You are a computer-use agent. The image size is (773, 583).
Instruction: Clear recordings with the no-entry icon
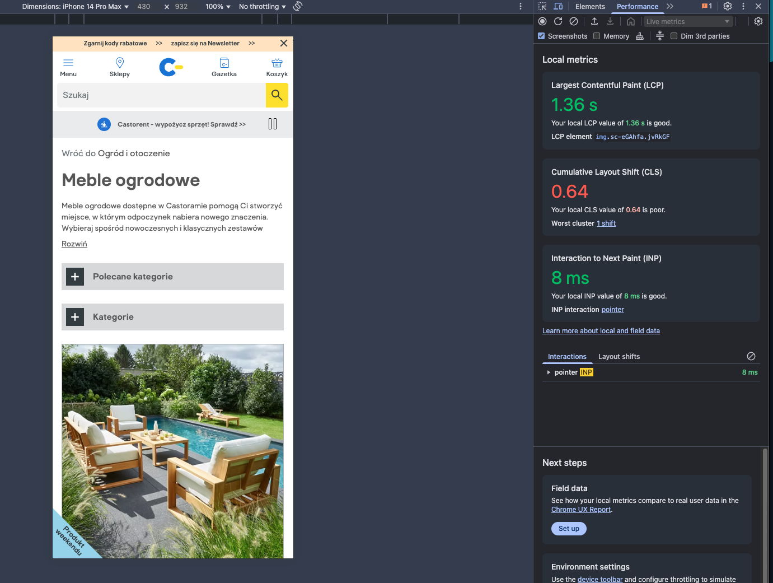pos(574,21)
